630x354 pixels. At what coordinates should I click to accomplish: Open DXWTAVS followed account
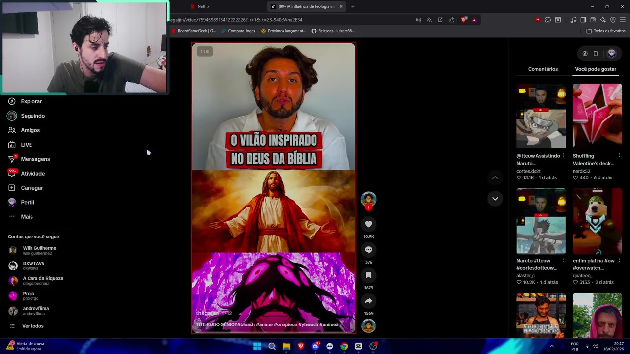(27, 265)
